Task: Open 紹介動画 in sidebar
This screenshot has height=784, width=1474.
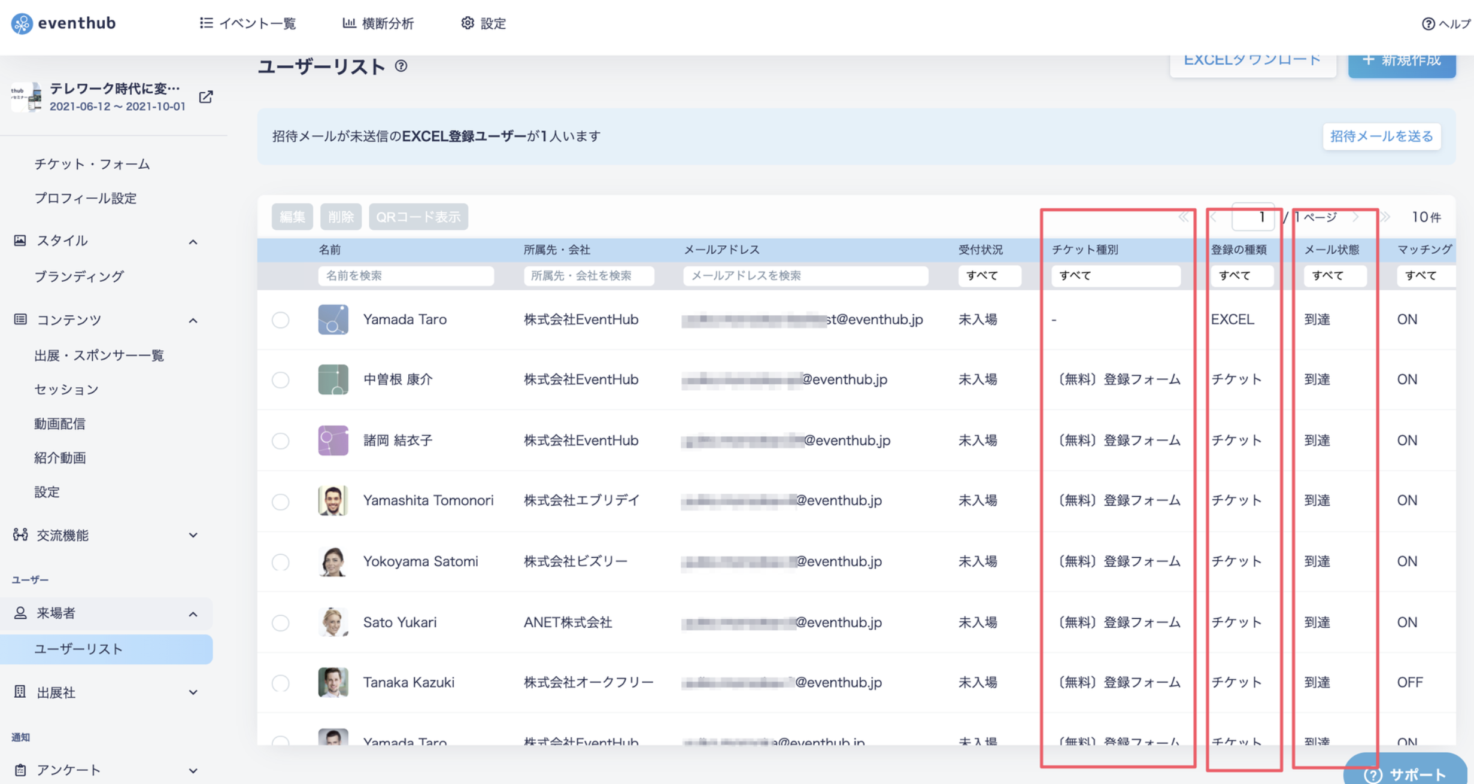Action: 60,458
